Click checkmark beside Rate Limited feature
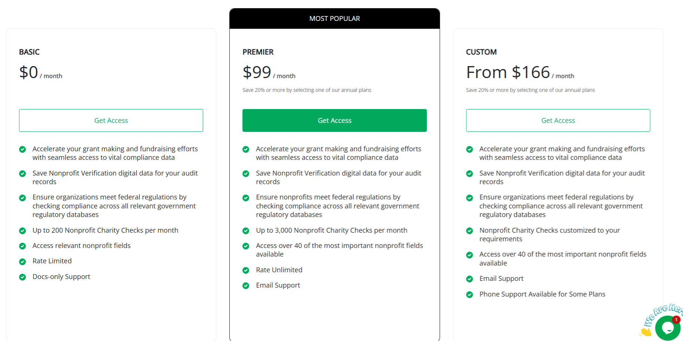683x341 pixels. click(x=22, y=261)
